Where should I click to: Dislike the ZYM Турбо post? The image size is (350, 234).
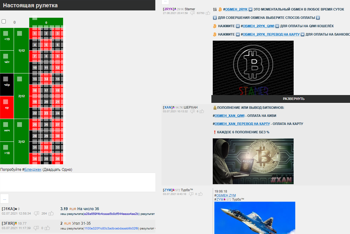[191, 194]
